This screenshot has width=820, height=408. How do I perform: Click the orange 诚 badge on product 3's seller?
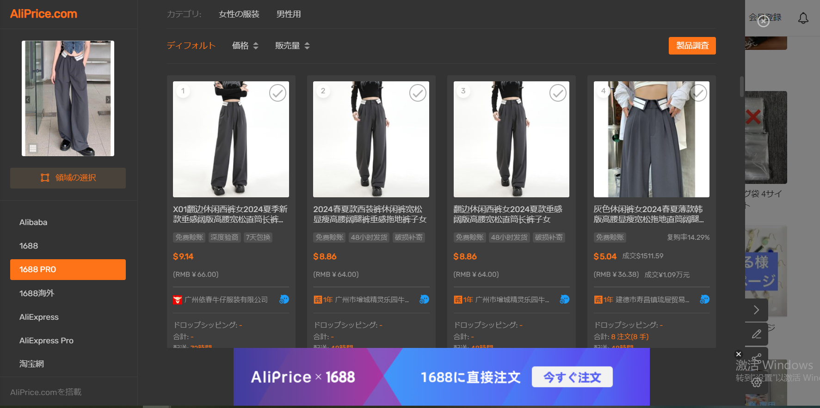(458, 300)
